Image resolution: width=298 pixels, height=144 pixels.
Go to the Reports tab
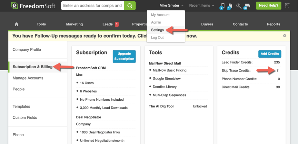273,24
